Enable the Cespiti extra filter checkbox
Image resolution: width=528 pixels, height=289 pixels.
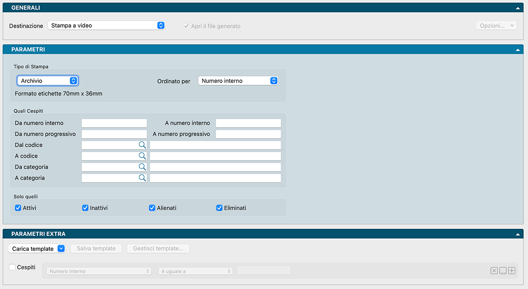point(12,267)
